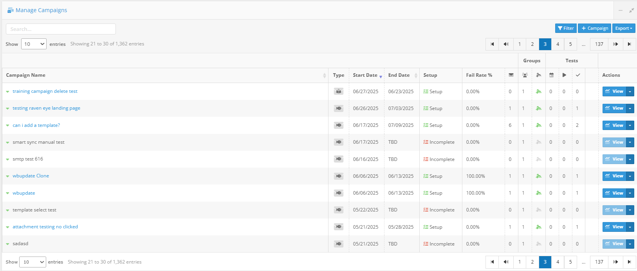Image resolution: width=637 pixels, height=271 pixels.
Task: Open the can i add a template? link
Action: click(36, 125)
